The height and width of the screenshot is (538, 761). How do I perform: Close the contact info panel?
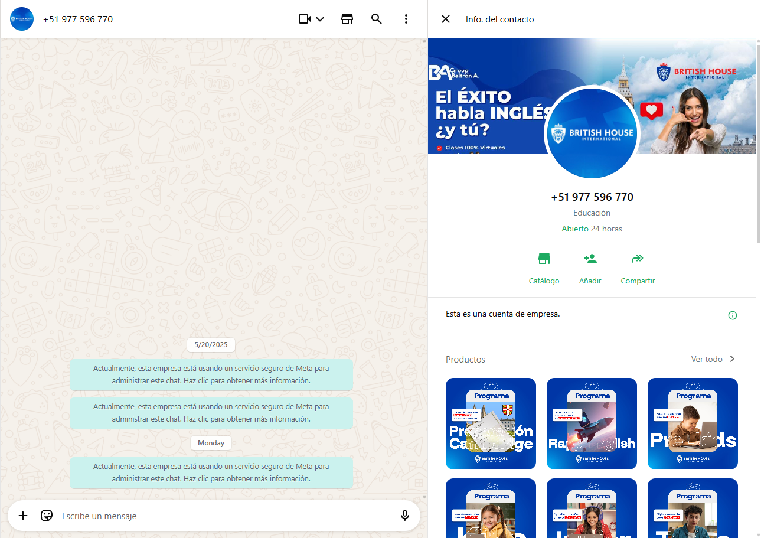click(446, 19)
